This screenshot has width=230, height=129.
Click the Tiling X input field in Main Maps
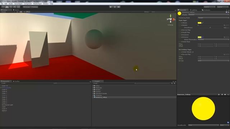(x=206, y=44)
